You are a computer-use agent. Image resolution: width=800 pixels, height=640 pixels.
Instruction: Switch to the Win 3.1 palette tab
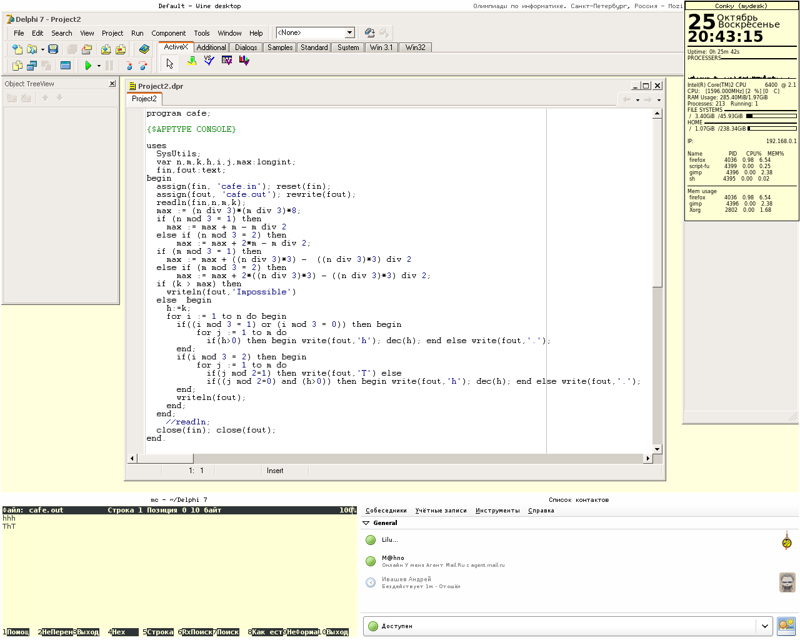(381, 47)
